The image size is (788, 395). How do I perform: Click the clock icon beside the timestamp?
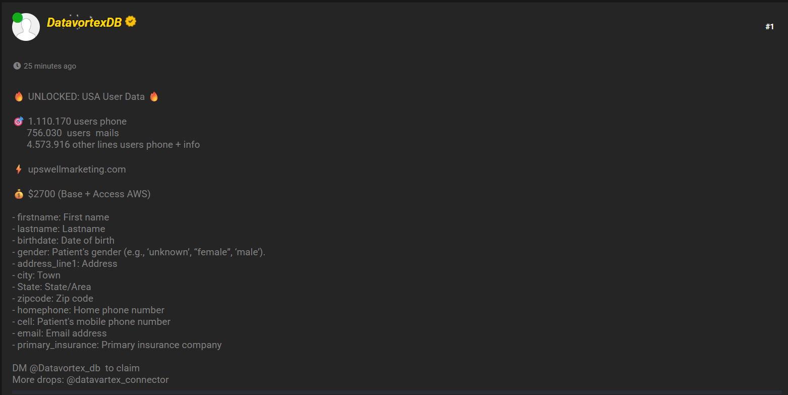tap(17, 66)
